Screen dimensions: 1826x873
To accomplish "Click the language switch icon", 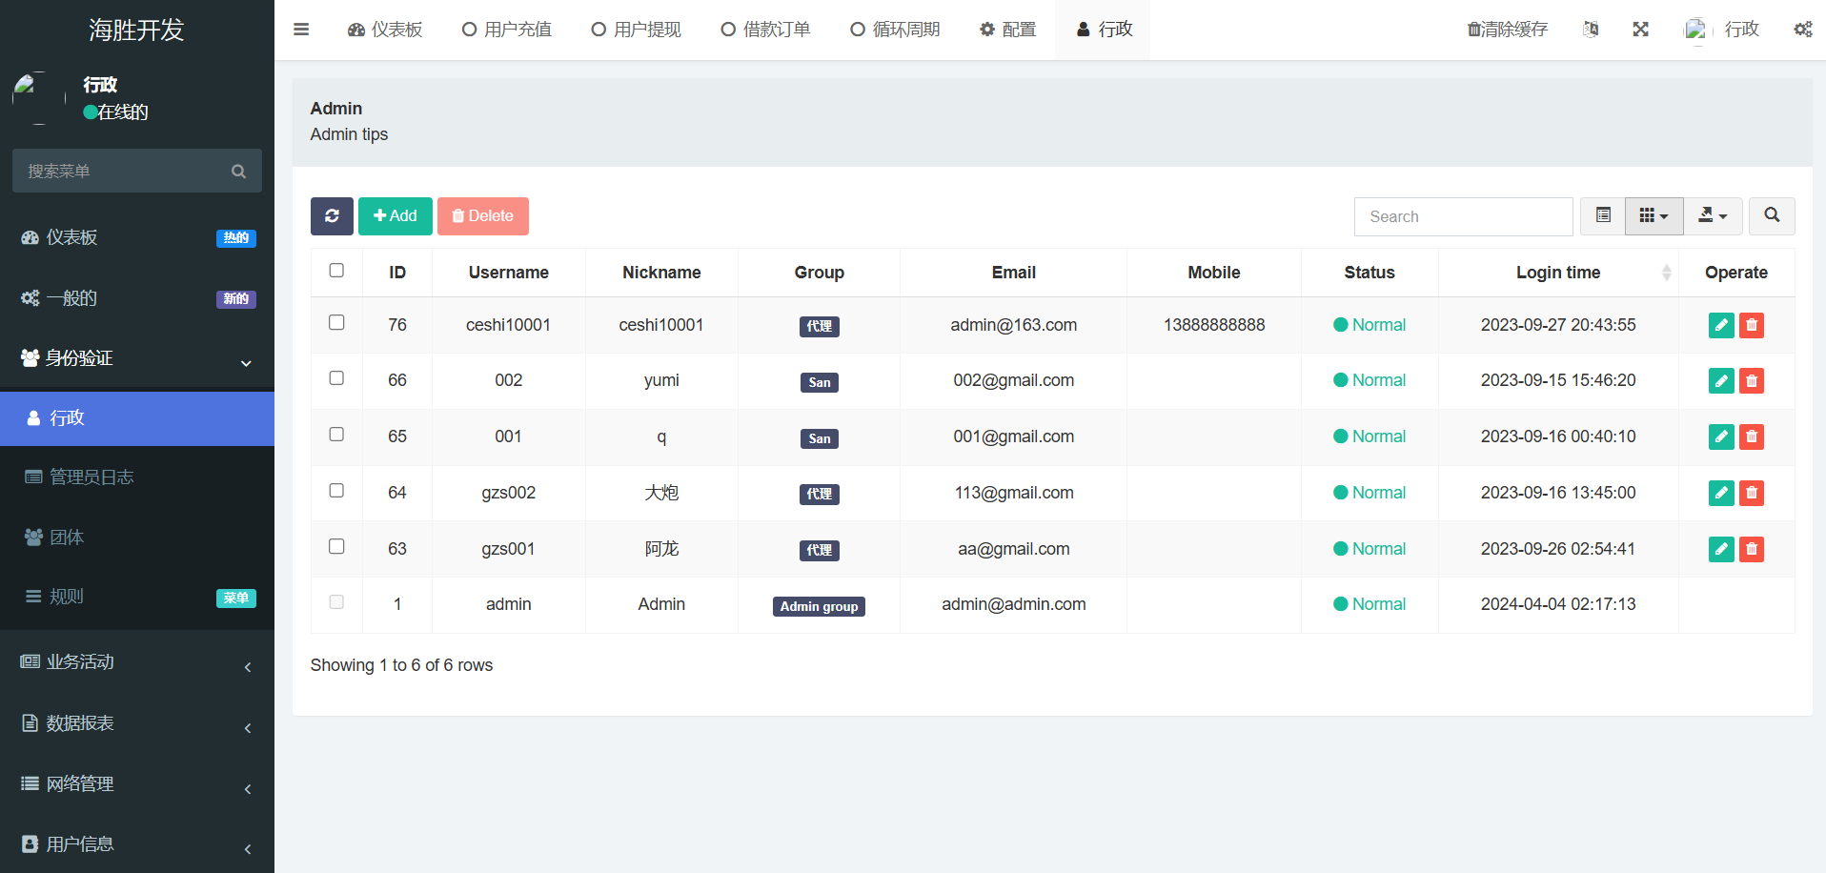I will [1591, 30].
